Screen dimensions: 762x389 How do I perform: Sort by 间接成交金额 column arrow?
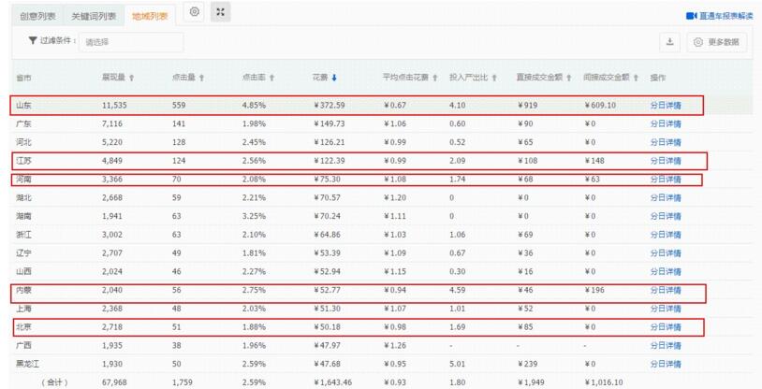636,78
